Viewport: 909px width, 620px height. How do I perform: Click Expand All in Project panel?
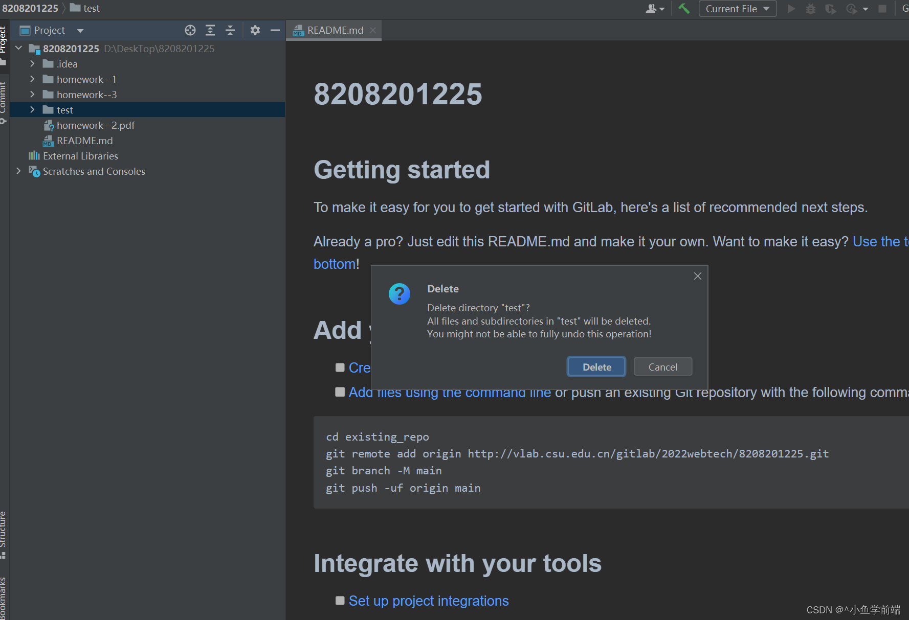point(210,30)
